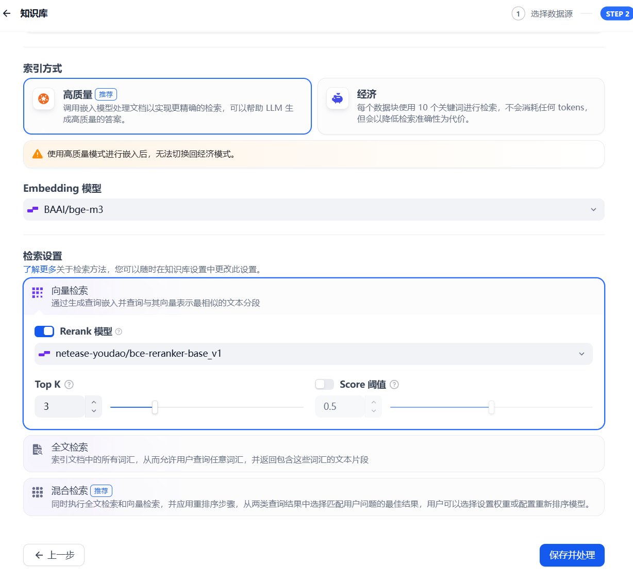Screen dimensions: 633x581
Task: Open the Embedding 模型 dropdown BAAI/bge-m3
Action: [x=313, y=210]
